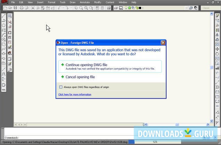
Task: Click the vertical scrollbar up arrow
Action: (212, 14)
